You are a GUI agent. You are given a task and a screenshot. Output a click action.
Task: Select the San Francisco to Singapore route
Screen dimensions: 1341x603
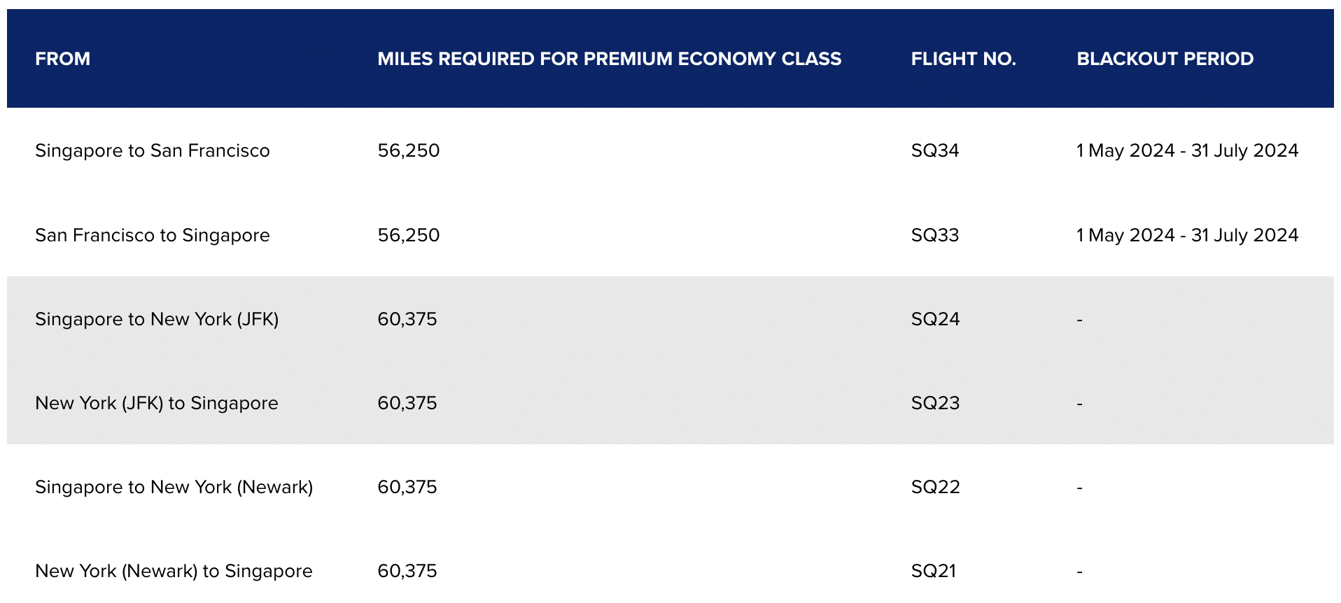tap(152, 235)
